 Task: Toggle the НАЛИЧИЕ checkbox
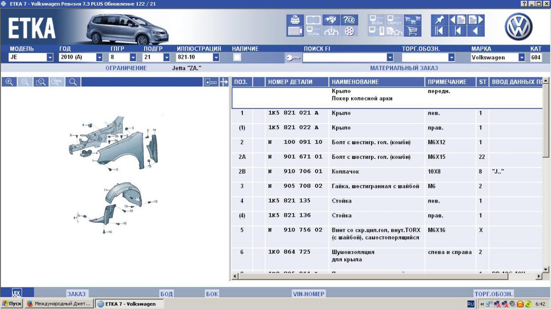[237, 57]
